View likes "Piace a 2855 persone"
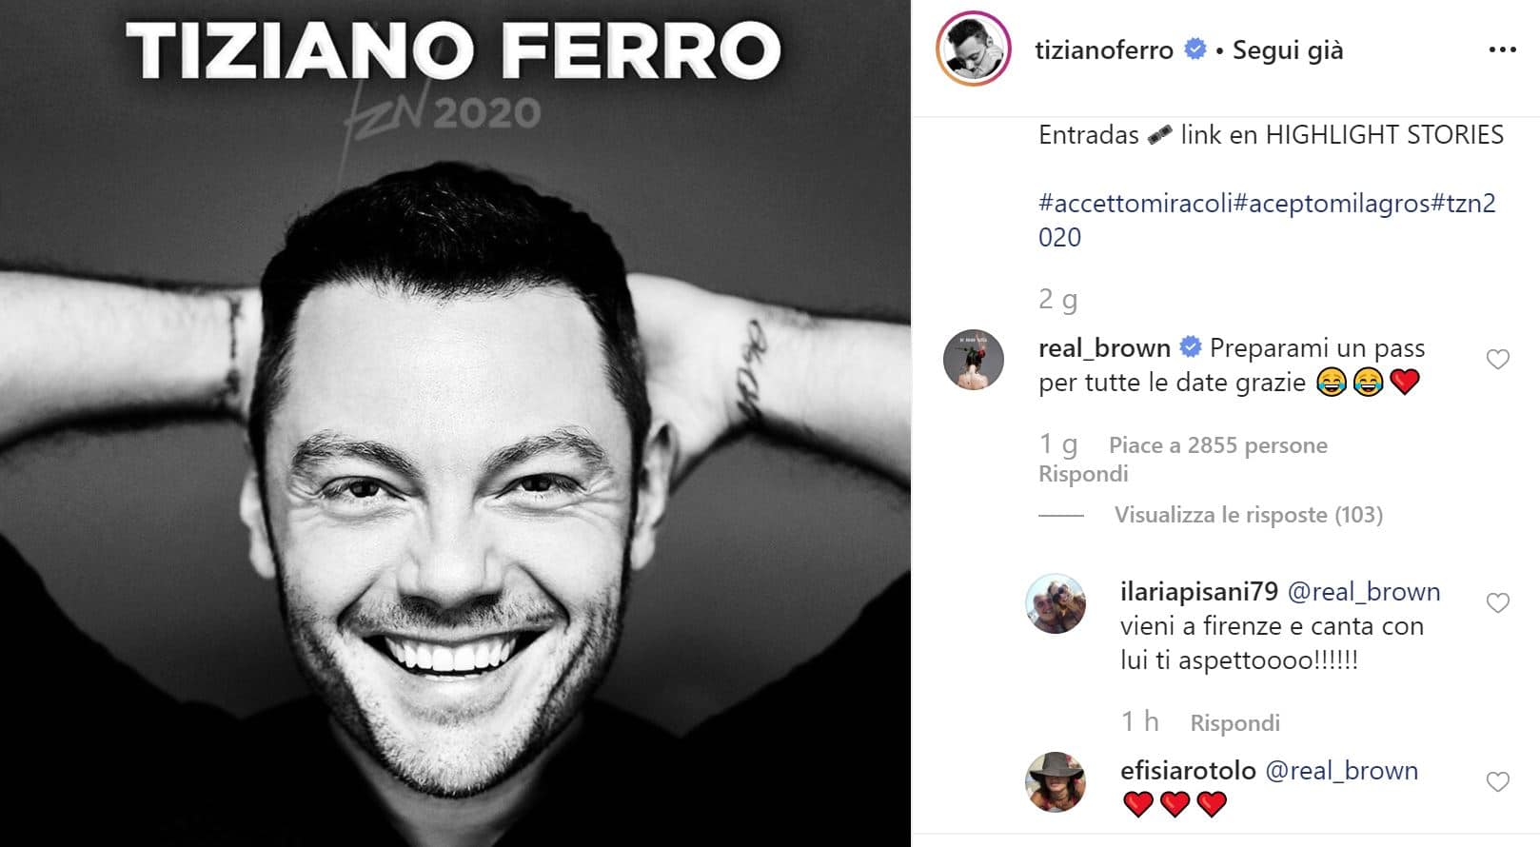This screenshot has height=847, width=1540. tap(1217, 445)
